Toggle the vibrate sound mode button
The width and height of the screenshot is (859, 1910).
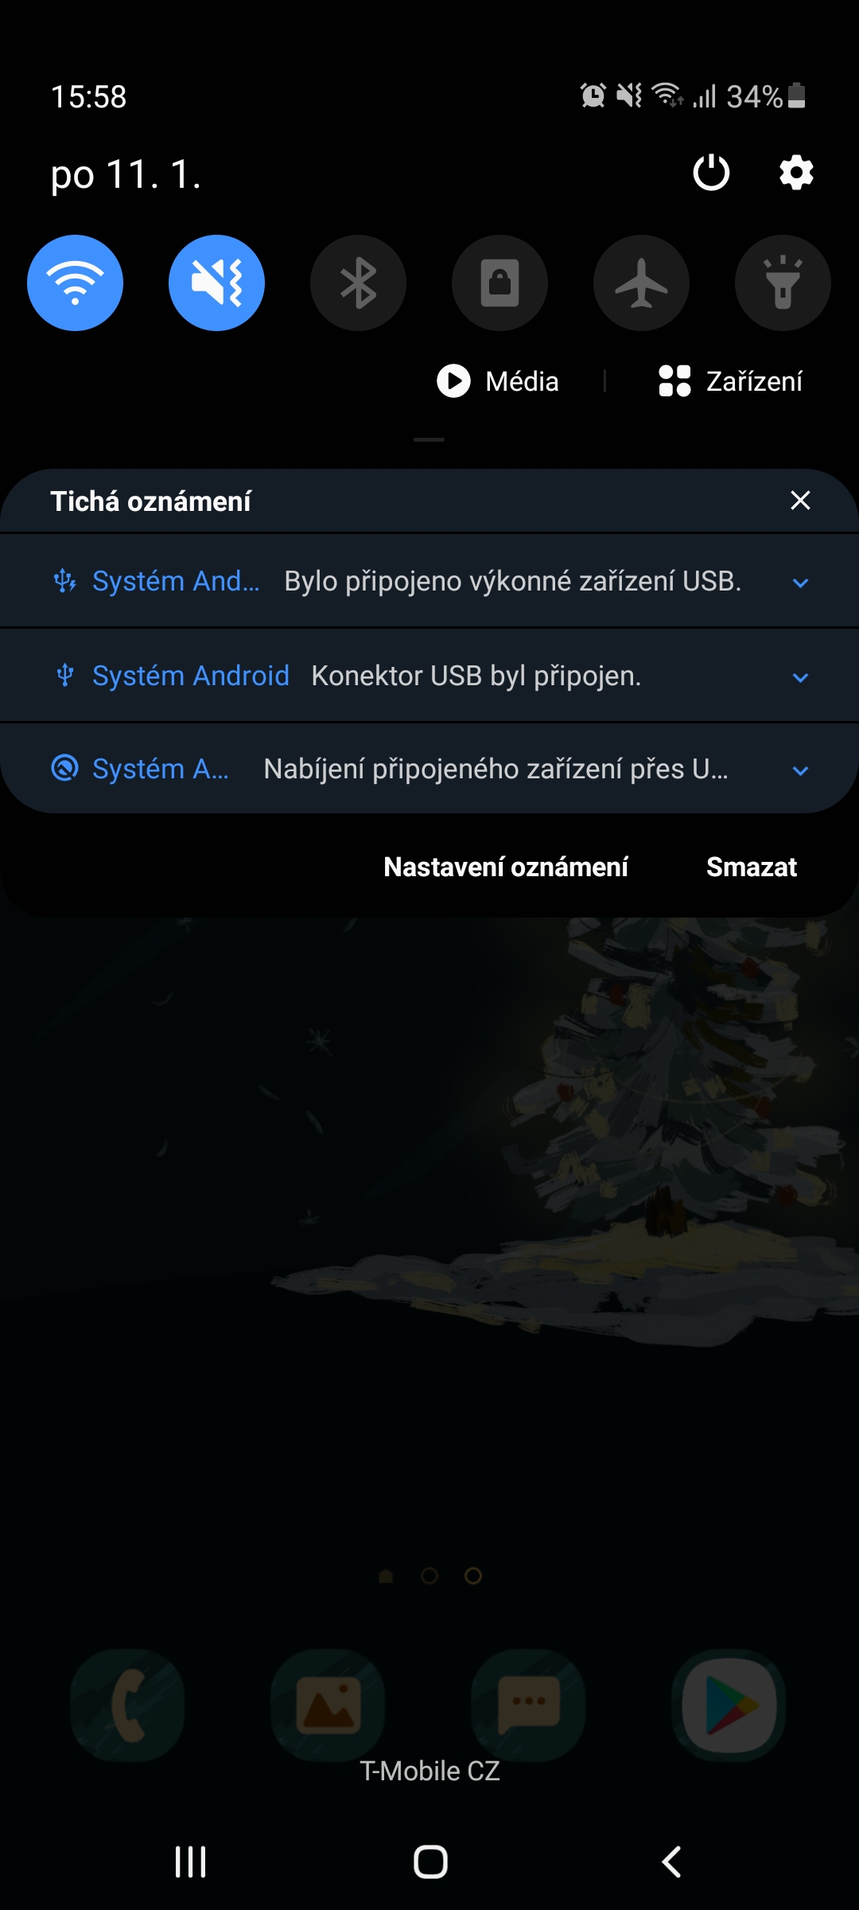click(x=216, y=283)
